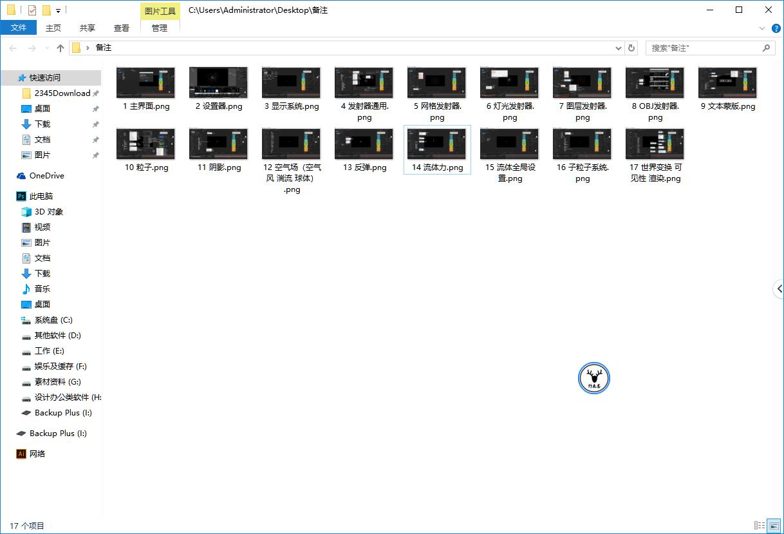Click the search magnifier icon
784x534 pixels.
(767, 48)
